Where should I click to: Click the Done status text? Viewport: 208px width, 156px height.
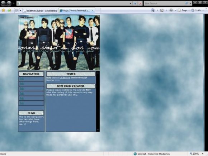point(4,154)
